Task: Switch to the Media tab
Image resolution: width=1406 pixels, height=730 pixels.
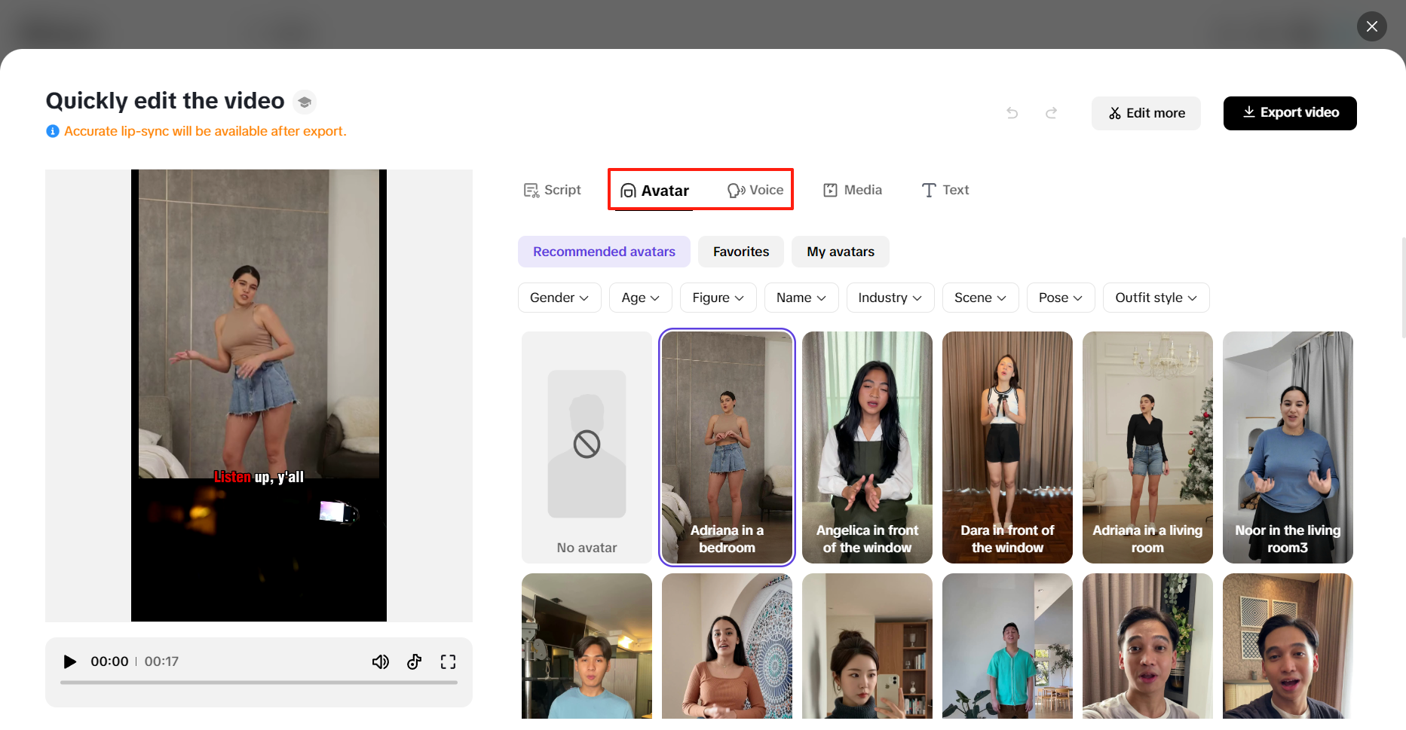Action: [853, 190]
